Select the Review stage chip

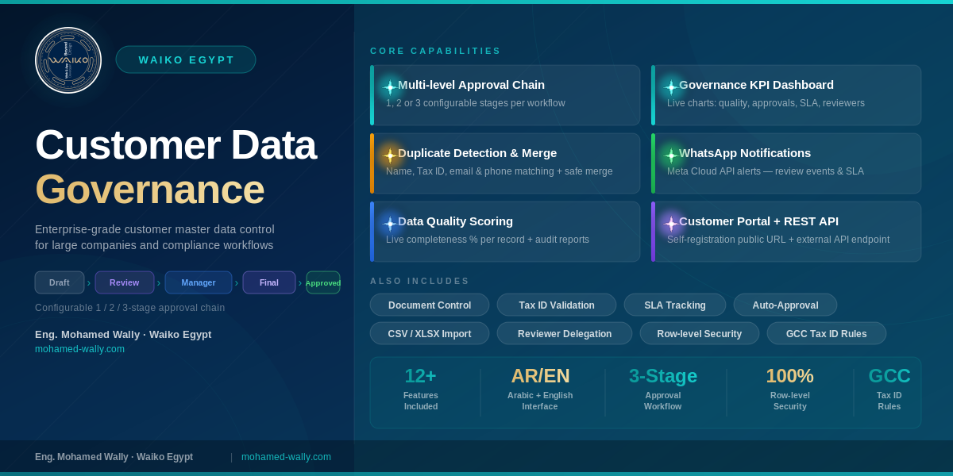[x=125, y=282]
